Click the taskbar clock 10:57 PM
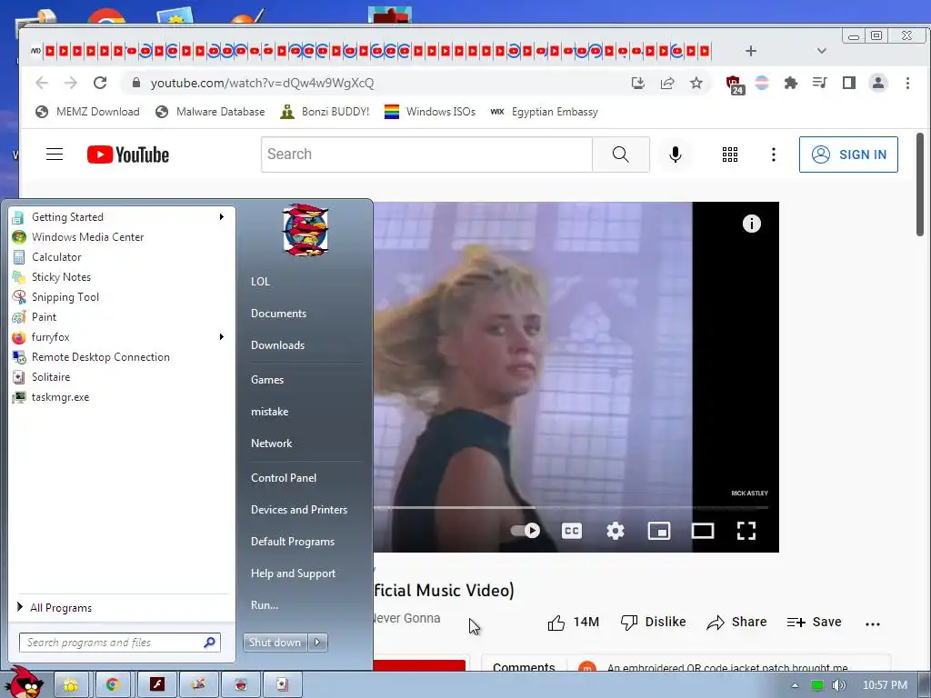Viewport: 931px width, 698px height. (885, 685)
